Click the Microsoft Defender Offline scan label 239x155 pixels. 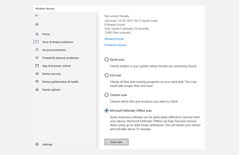click(x=131, y=111)
